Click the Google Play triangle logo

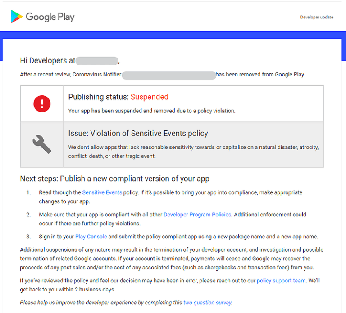17,17
